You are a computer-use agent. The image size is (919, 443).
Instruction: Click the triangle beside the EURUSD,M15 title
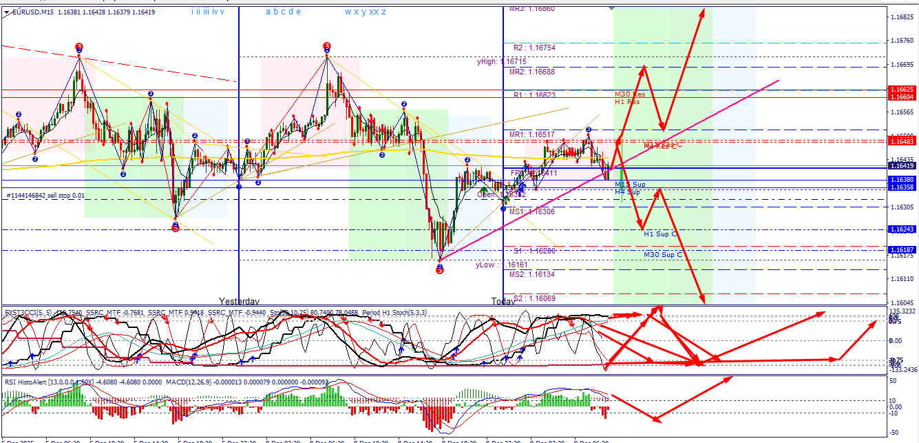click(x=6, y=12)
